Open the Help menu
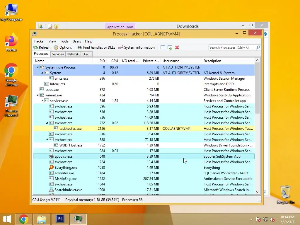The image size is (300, 225). pyautogui.click(x=88, y=41)
